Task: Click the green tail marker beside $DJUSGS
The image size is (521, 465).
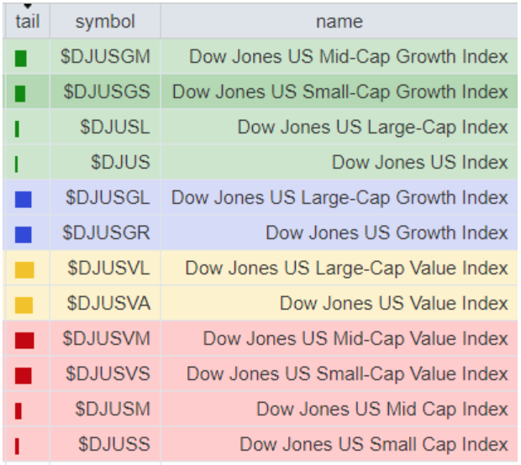Action: point(21,93)
